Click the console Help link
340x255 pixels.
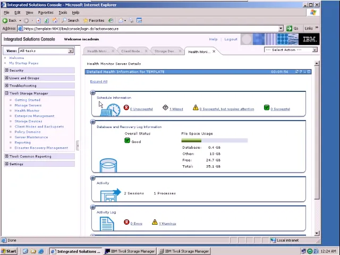click(213, 39)
